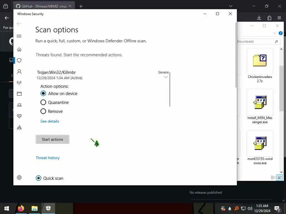List all Firefox tabs dropdown

pyautogui.click(x=230, y=6)
